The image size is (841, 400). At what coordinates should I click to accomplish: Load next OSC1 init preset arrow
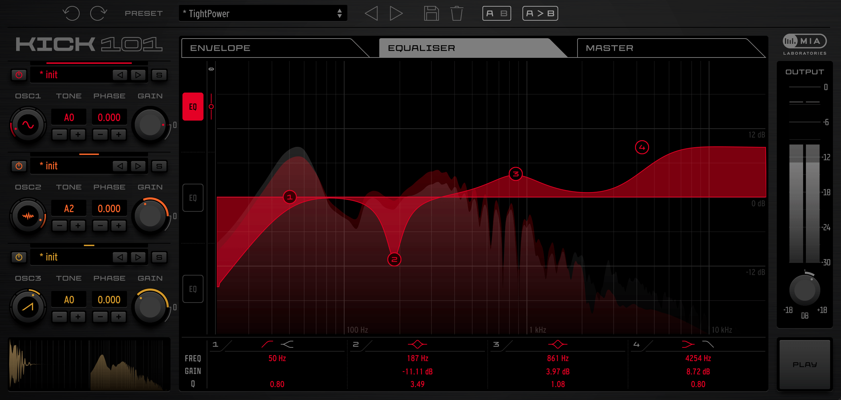tap(138, 75)
